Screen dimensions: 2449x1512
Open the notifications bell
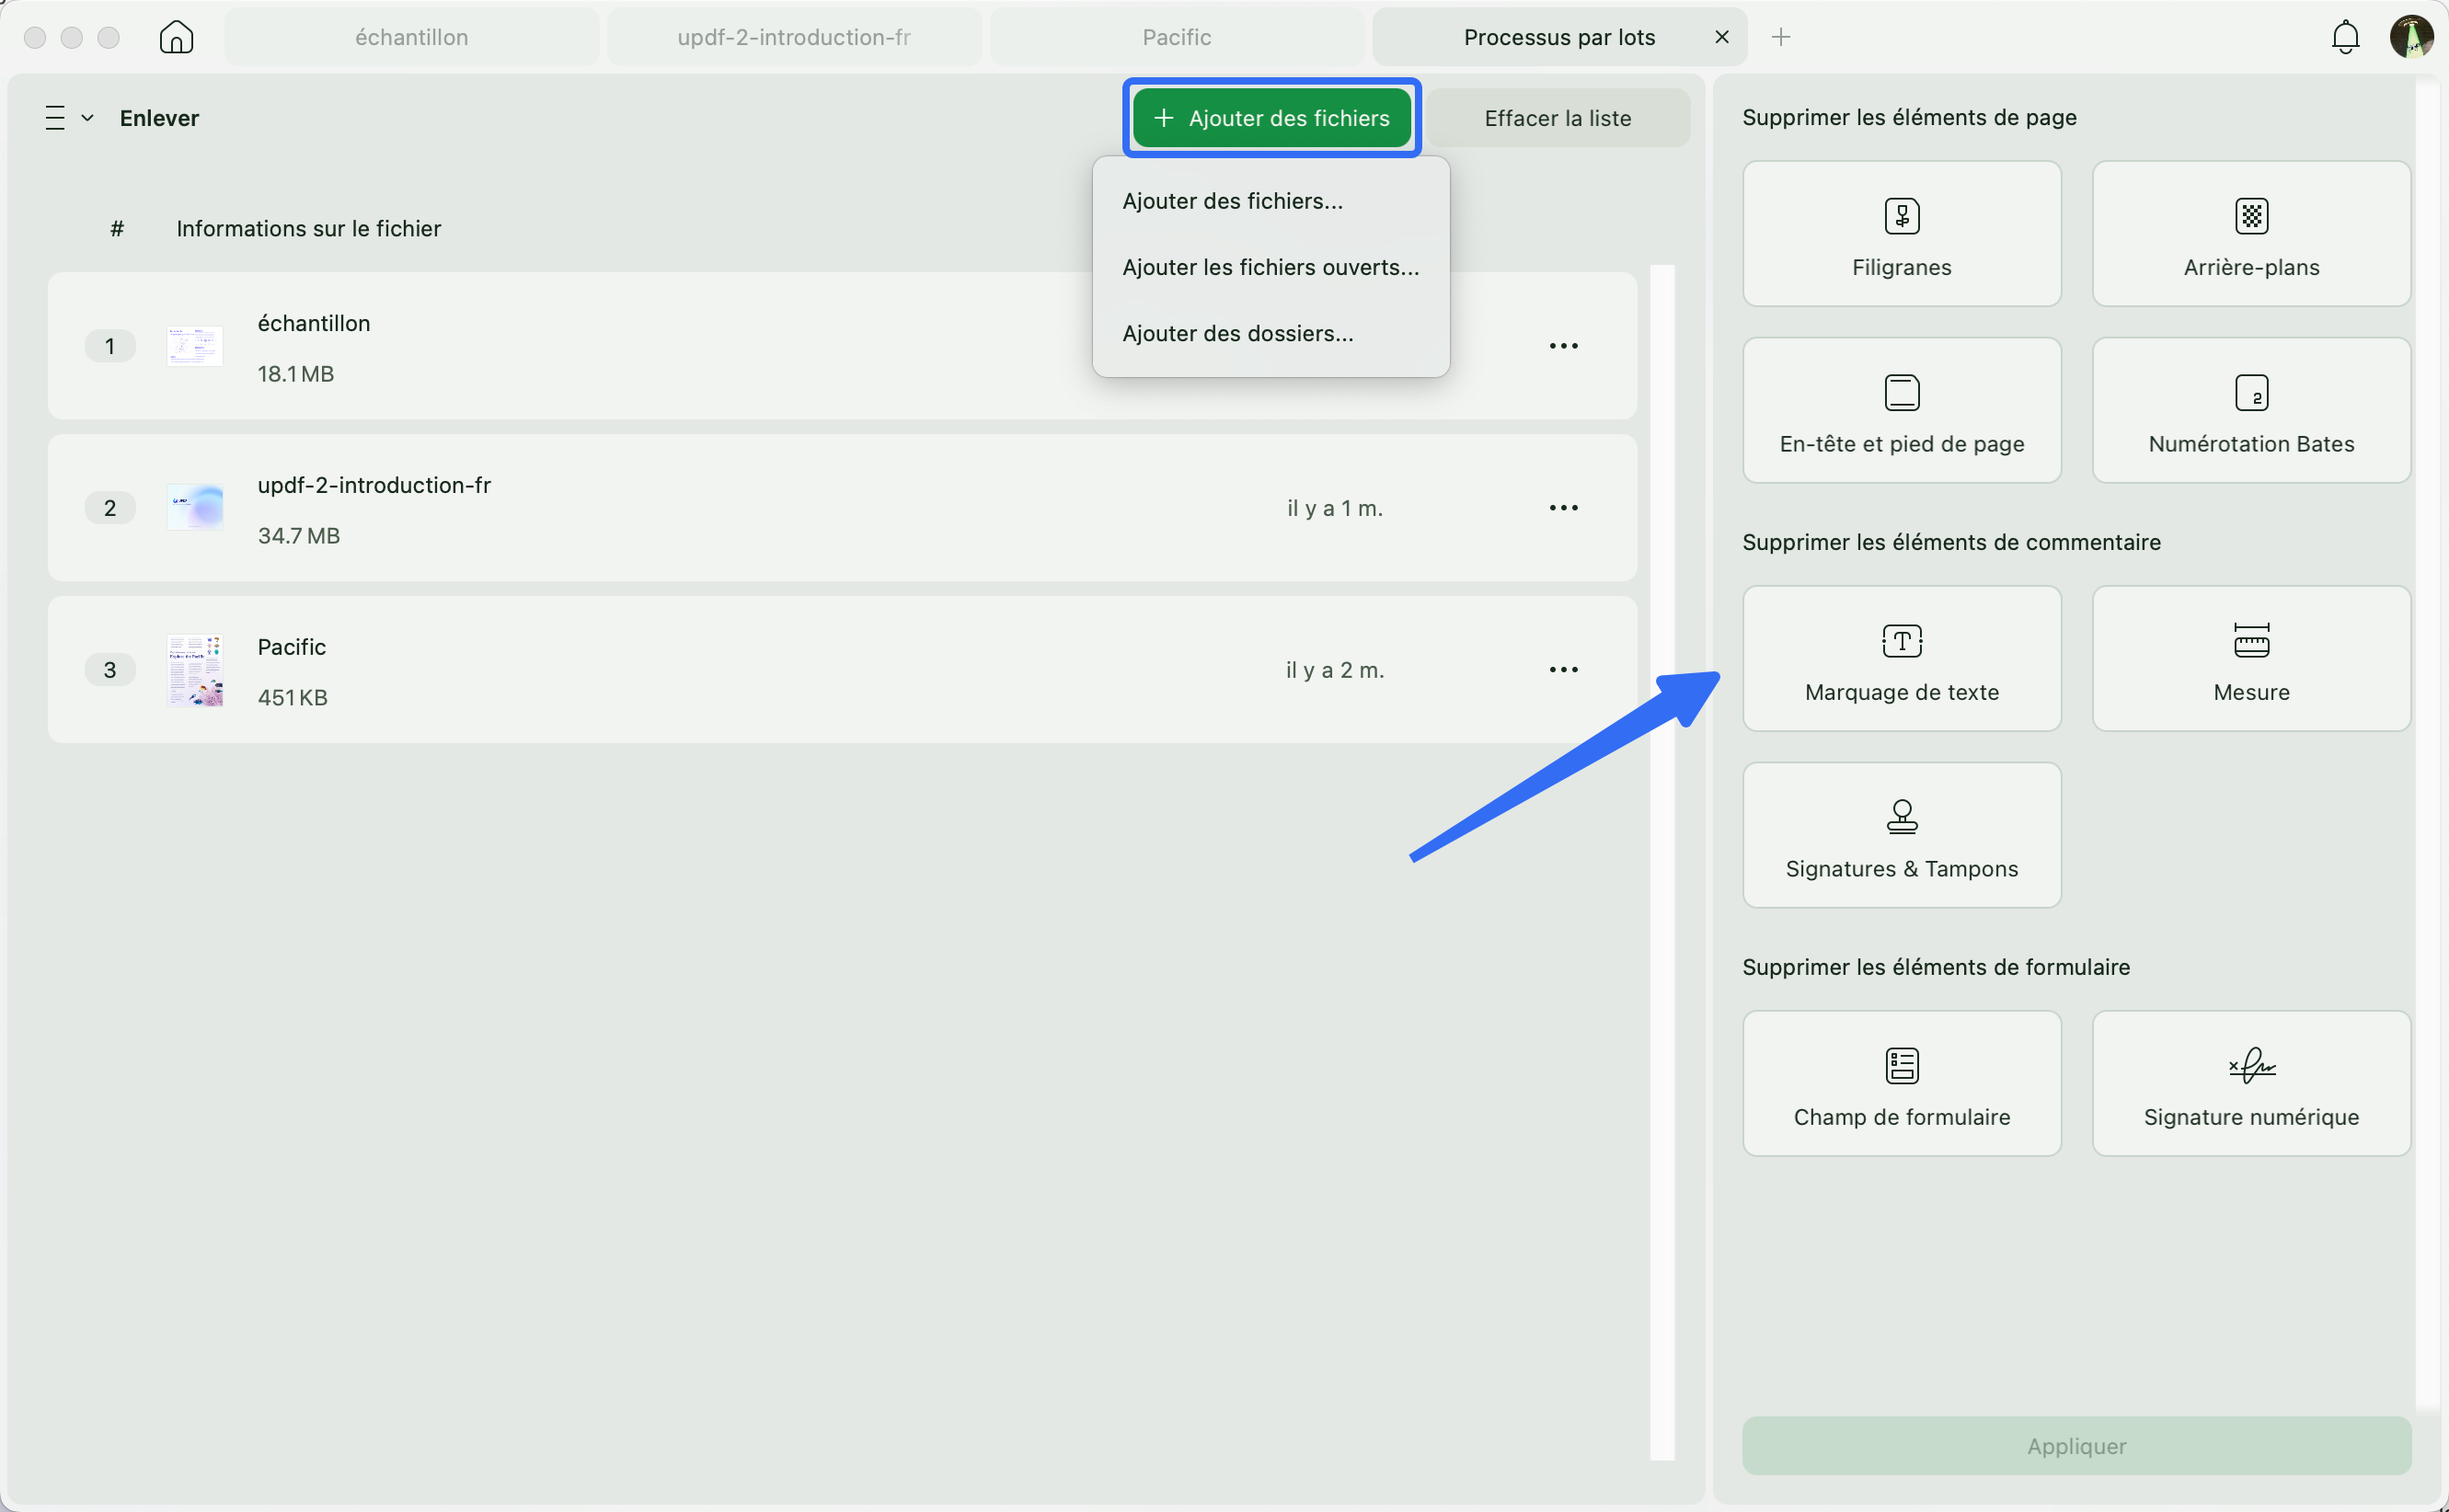(x=2345, y=37)
